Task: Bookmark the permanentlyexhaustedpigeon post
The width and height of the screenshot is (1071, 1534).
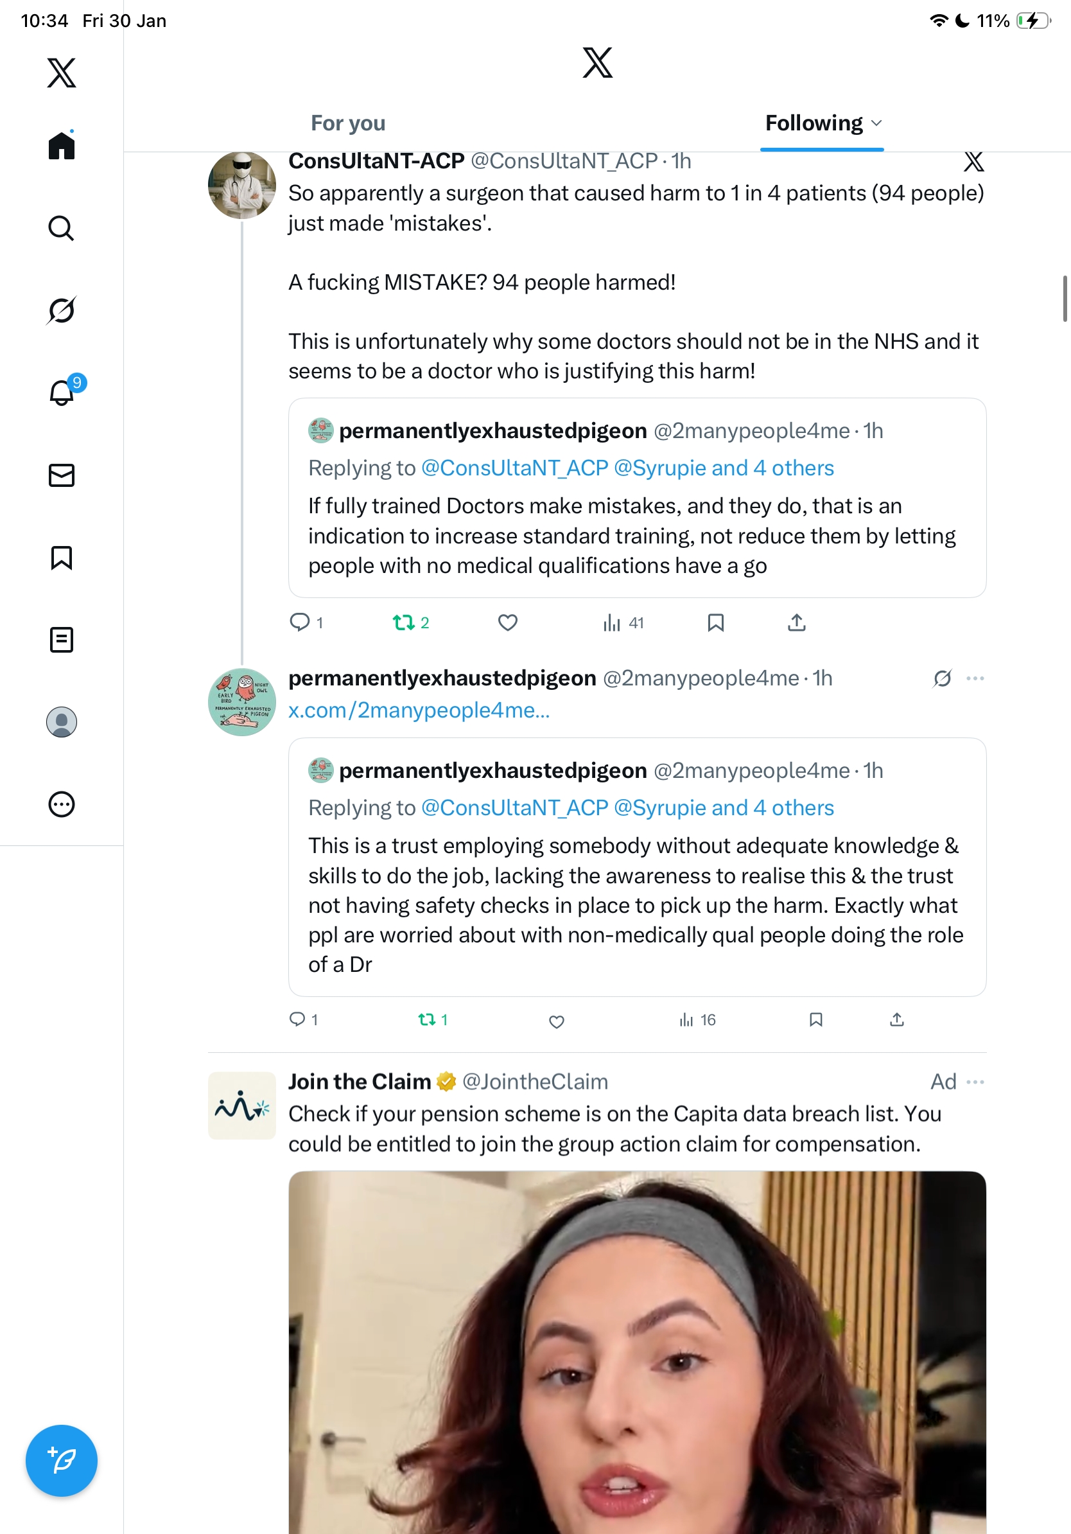Action: (815, 1019)
